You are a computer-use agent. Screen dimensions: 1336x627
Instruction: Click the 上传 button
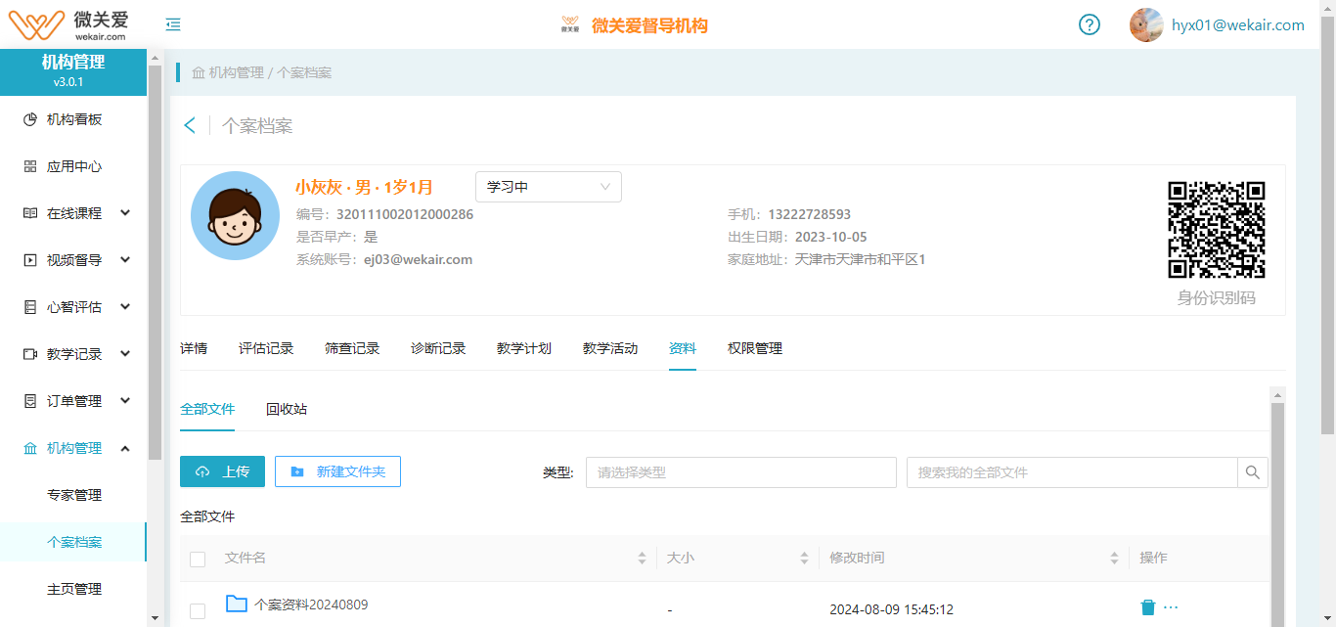(223, 471)
